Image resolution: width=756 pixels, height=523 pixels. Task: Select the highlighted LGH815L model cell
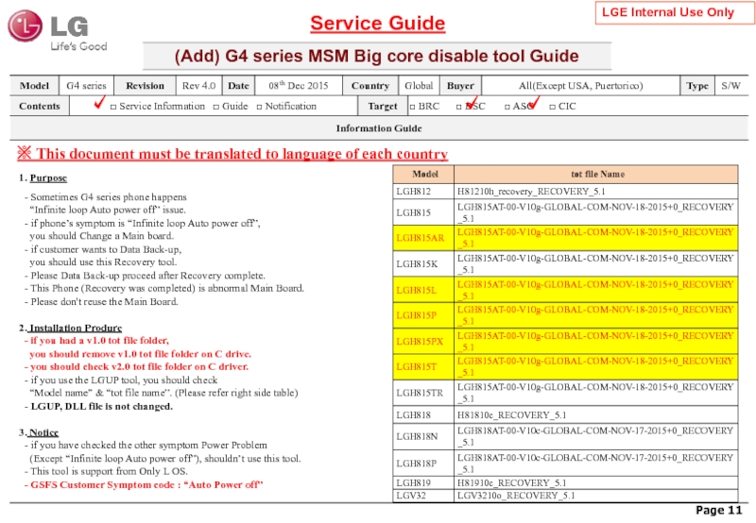point(423,290)
